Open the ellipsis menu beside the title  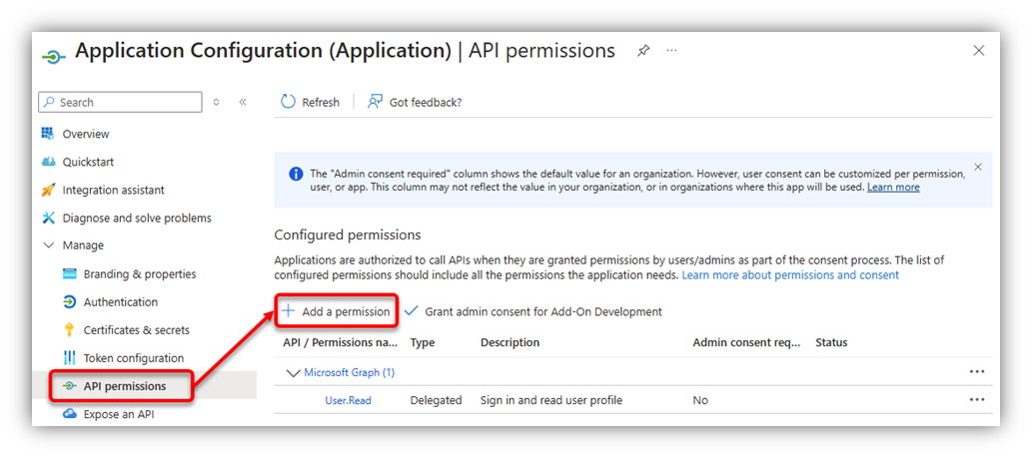pos(671,51)
